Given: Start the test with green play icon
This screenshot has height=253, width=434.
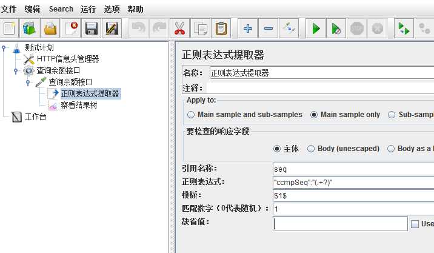Looking at the screenshot, I should pyautogui.click(x=316, y=29).
